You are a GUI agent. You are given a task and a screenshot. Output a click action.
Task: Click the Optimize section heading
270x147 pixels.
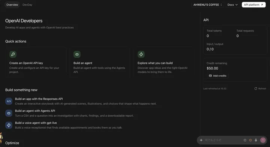coord(12,143)
